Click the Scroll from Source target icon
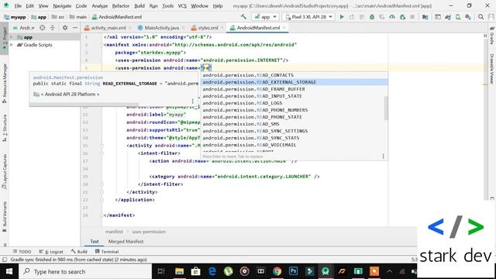496x279 pixels. (x=43, y=28)
